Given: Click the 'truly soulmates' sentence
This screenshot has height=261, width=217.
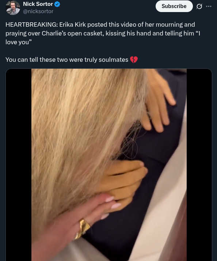Looking at the screenshot, I should [67, 60].
